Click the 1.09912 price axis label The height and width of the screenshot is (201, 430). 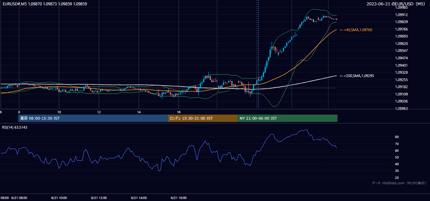402,15
